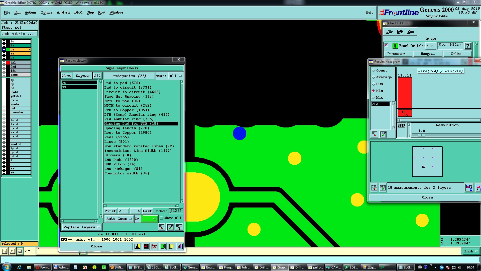The image size is (481, 271).
Task: Select the Count radio option in histogram
Action: tap(374, 71)
